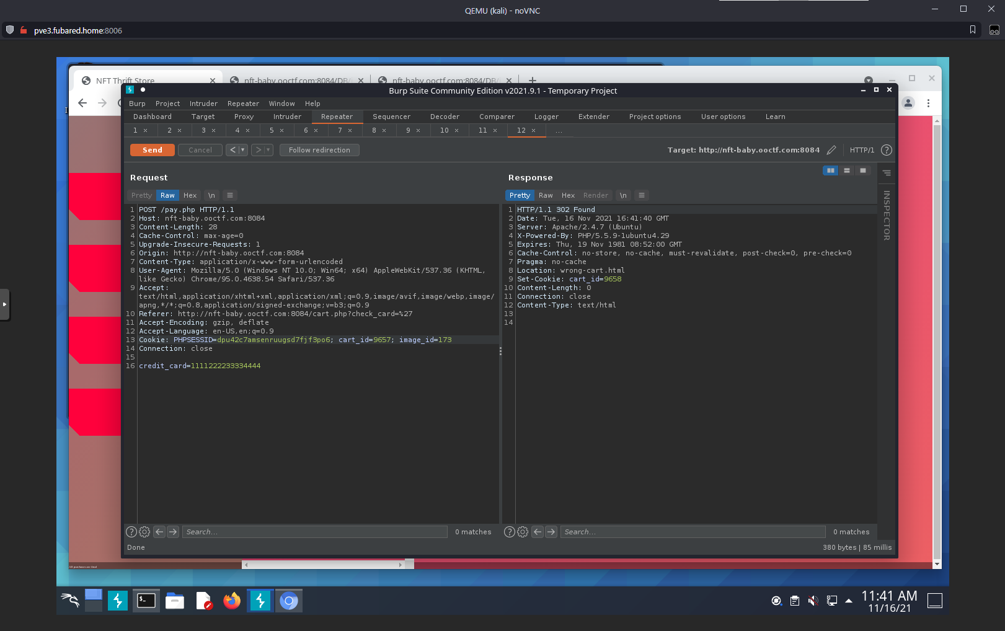Select Pretty view for response
This screenshot has width=1005, height=631.
click(x=520, y=195)
